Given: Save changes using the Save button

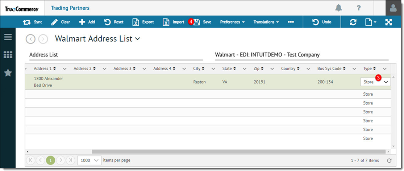Looking at the screenshot, I should tap(202, 22).
